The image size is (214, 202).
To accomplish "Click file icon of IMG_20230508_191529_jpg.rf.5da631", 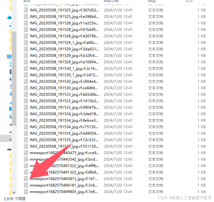I will [x=26, y=49].
